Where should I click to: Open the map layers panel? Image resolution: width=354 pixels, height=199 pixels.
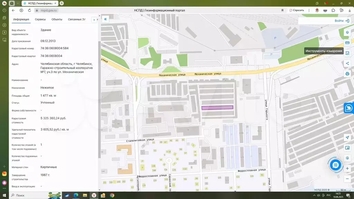click(x=347, y=32)
